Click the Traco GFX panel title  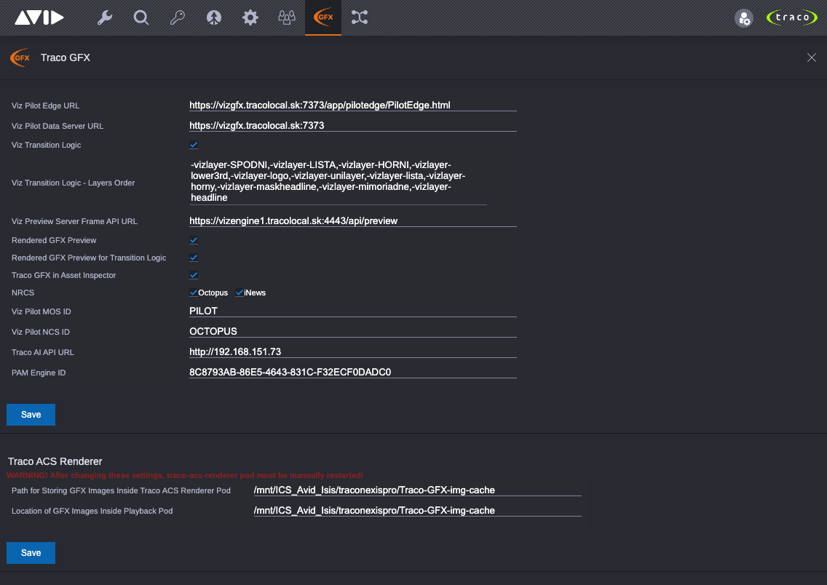coord(66,57)
